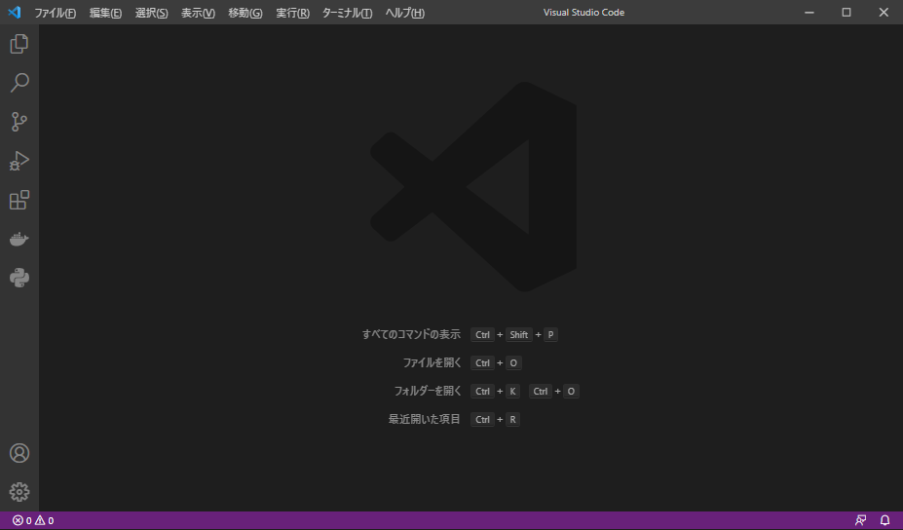Open the 移動(G) menu
Image resolution: width=903 pixels, height=530 pixels.
(245, 13)
